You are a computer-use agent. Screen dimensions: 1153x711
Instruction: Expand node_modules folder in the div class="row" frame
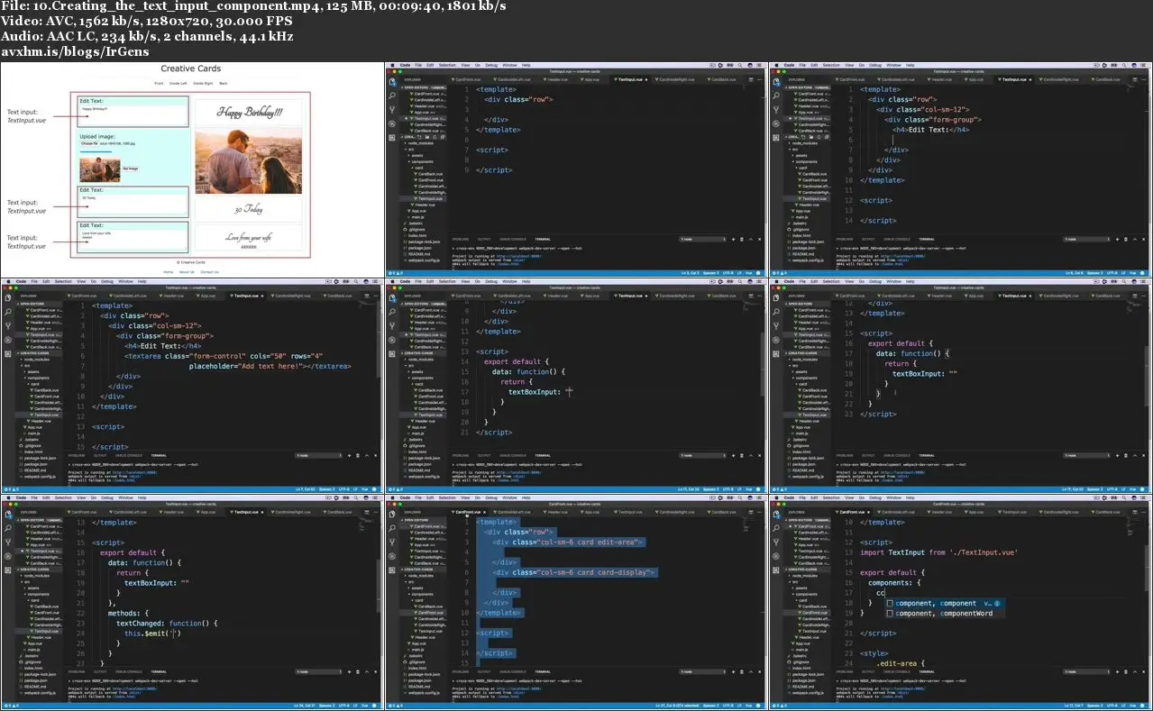click(x=420, y=142)
